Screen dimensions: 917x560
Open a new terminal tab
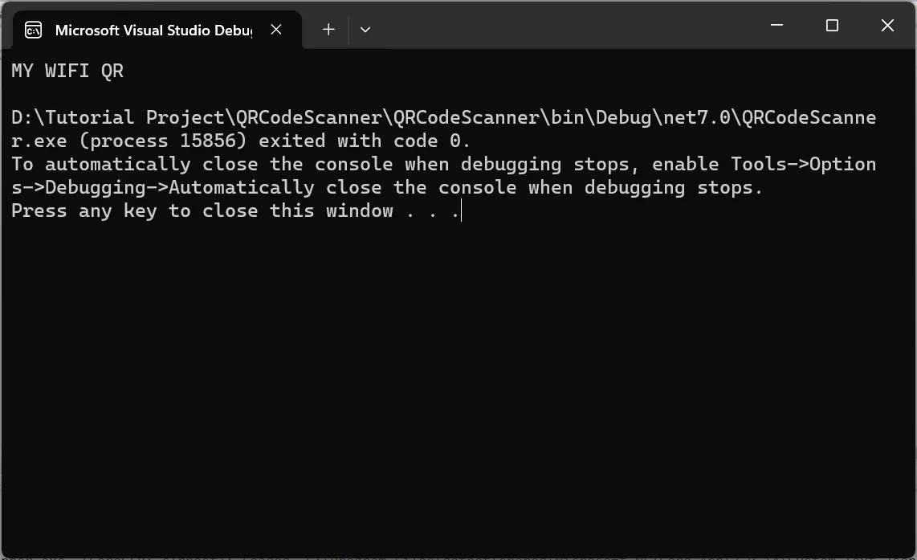328,30
